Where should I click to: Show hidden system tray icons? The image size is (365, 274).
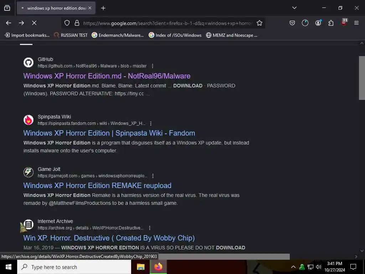pos(293,267)
